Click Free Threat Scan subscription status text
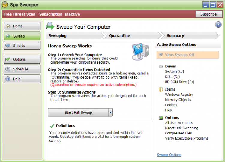 (42, 14)
